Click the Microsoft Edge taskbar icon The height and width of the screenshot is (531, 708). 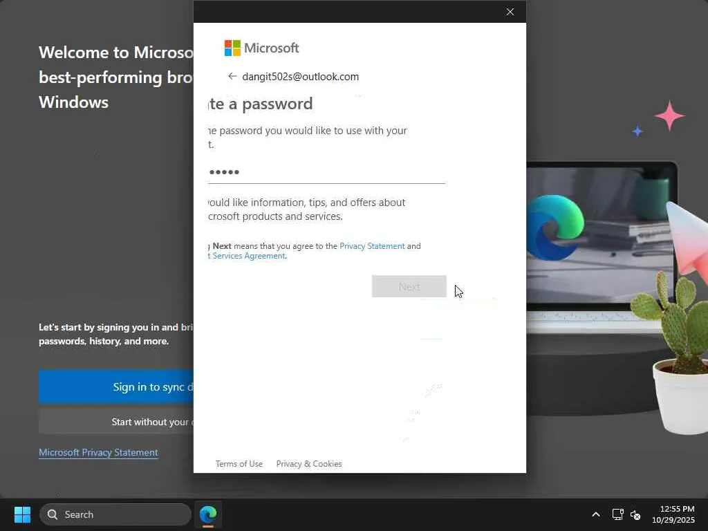pyautogui.click(x=208, y=514)
